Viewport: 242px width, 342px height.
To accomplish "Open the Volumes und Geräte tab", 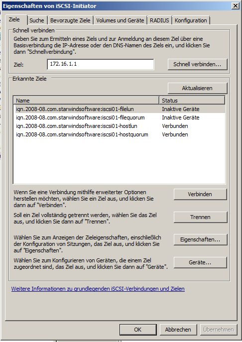I will pyautogui.click(x=120, y=20).
